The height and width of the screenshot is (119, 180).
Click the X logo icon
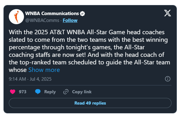point(167,13)
